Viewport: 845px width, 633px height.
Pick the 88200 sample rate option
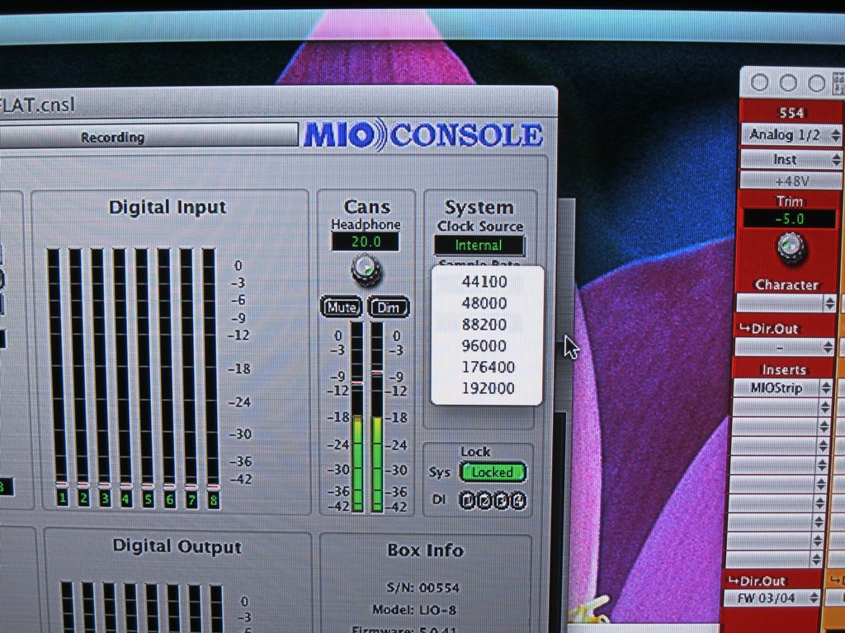tap(484, 325)
